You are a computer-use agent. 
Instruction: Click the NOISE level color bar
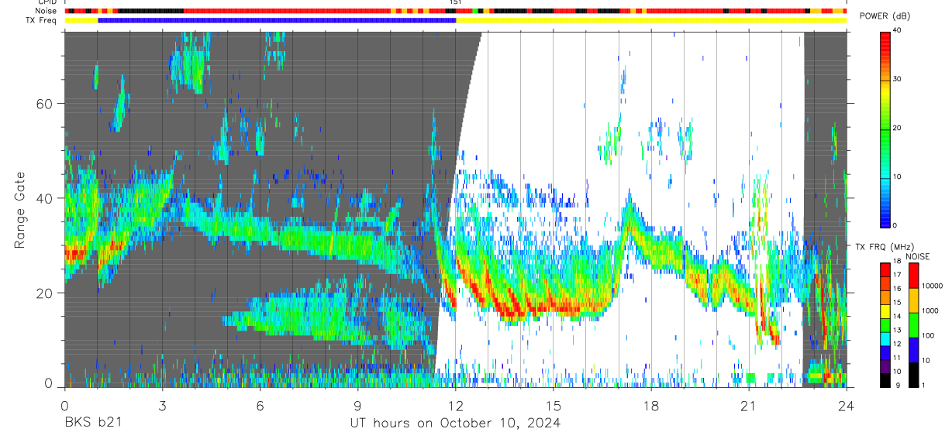click(913, 324)
